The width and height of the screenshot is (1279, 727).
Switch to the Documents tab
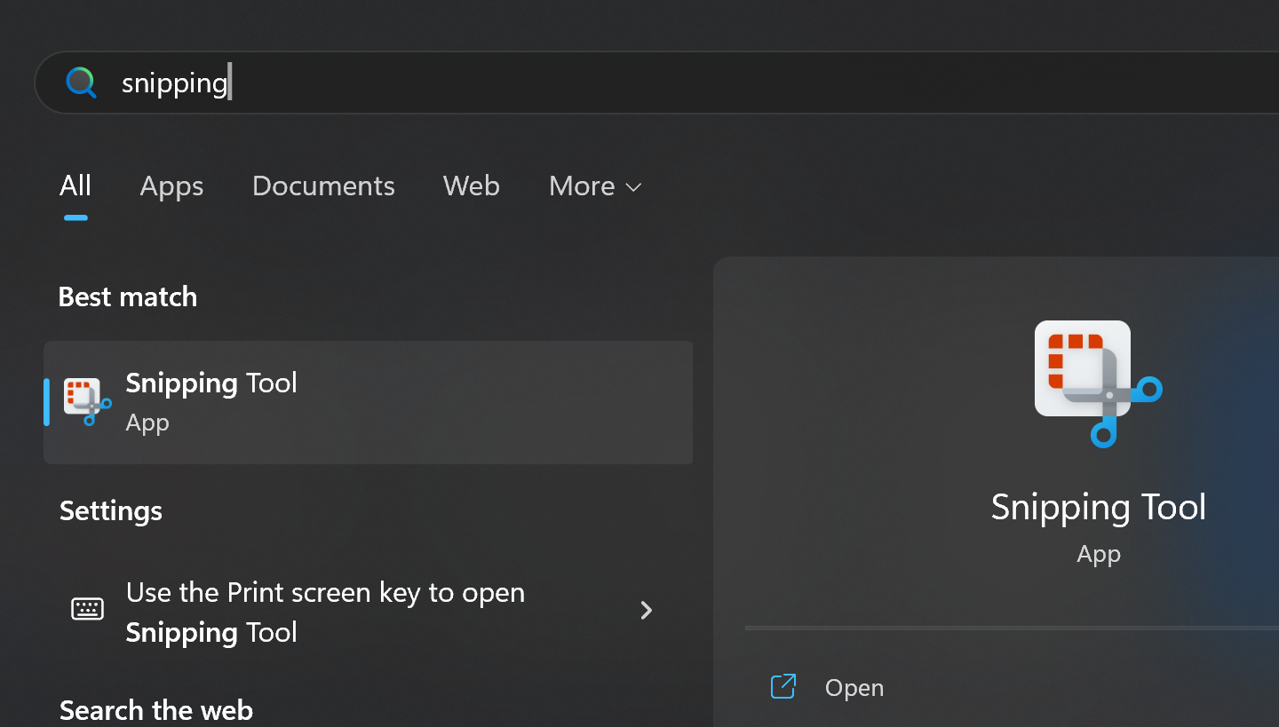pyautogui.click(x=323, y=186)
